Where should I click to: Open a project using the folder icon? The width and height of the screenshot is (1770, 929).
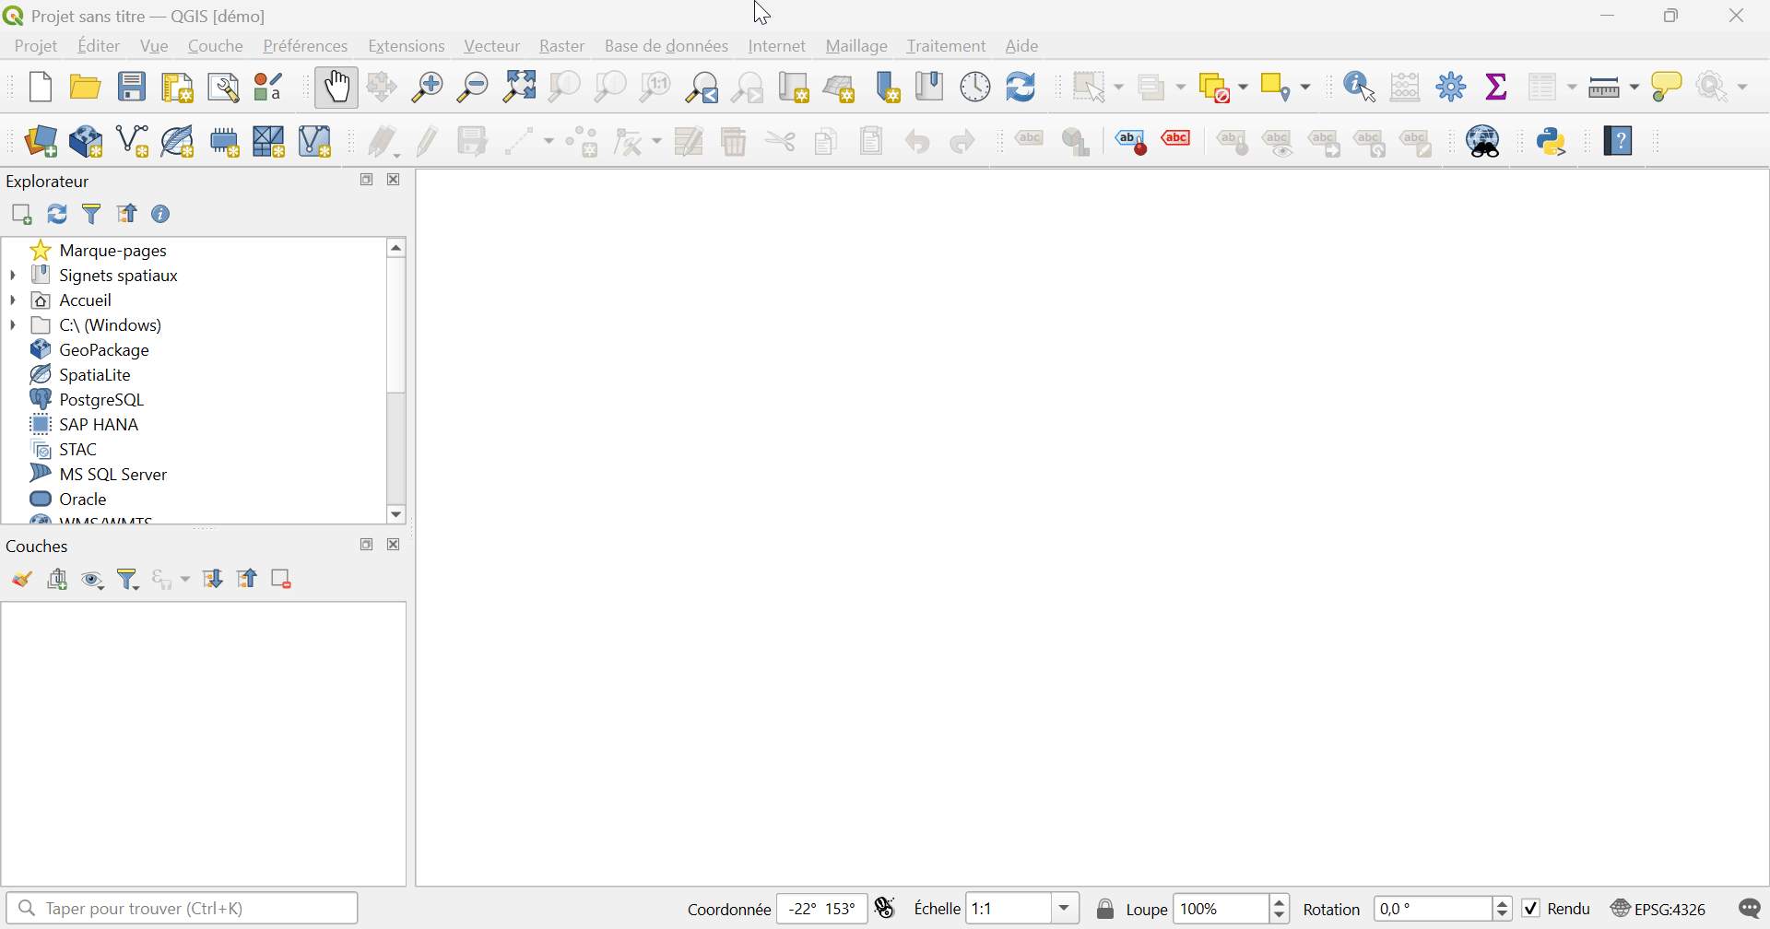86,87
